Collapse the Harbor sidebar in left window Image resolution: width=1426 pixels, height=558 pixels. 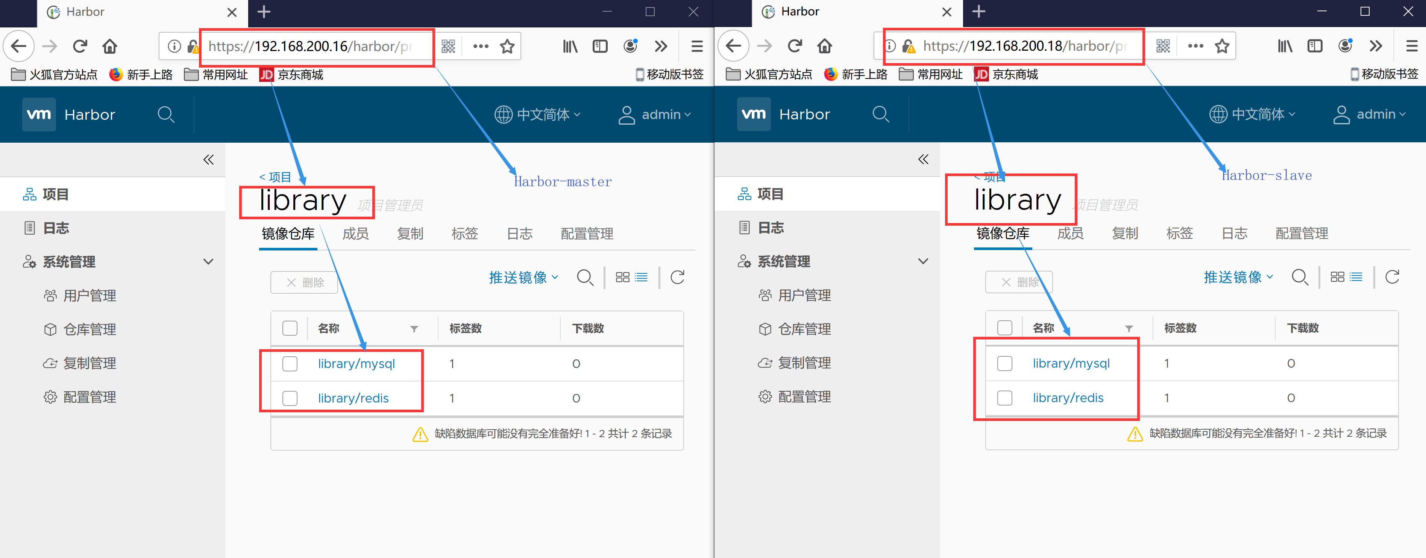click(x=208, y=160)
